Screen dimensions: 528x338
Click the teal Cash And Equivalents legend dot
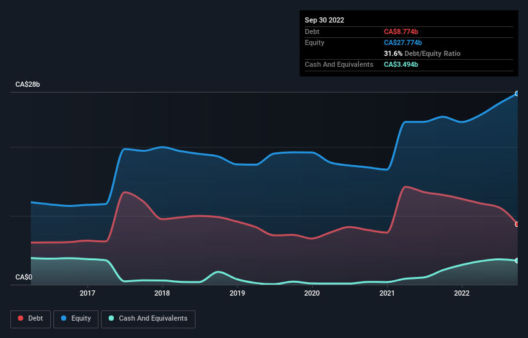[111, 318]
